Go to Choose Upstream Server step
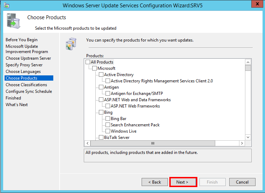 click(28, 58)
